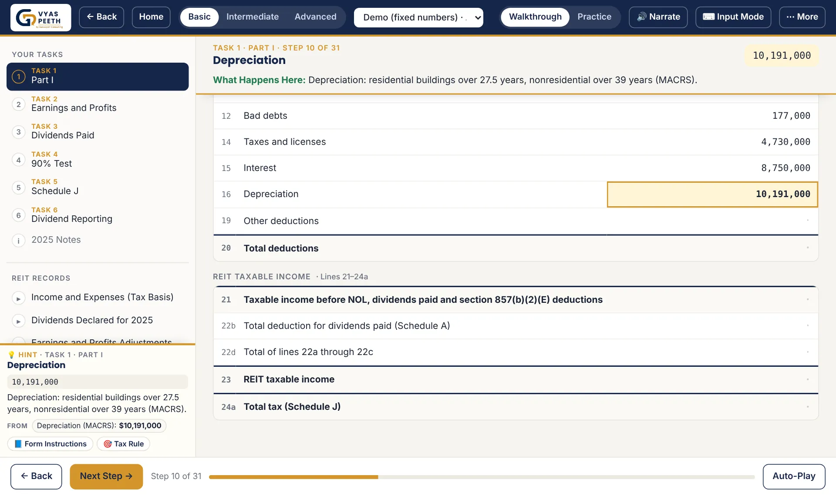This screenshot has width=836, height=496.
Task: Click the bottom Back button
Action: pyautogui.click(x=36, y=476)
